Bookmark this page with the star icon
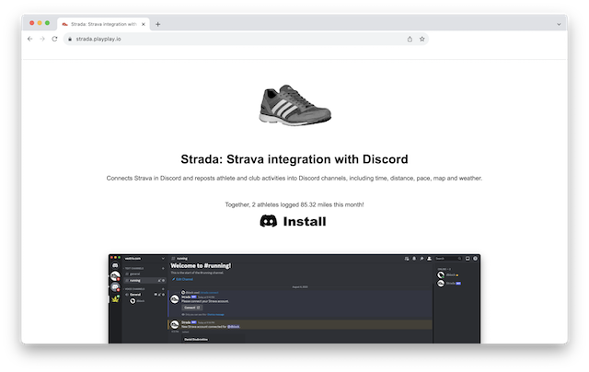Image resolution: width=589 pixels, height=372 pixels. pyautogui.click(x=422, y=39)
